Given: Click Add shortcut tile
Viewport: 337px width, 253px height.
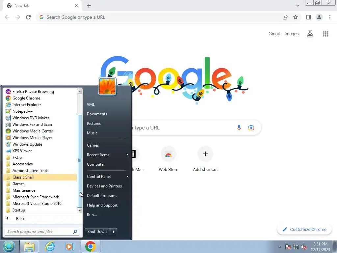Looking at the screenshot, I should pos(205,159).
